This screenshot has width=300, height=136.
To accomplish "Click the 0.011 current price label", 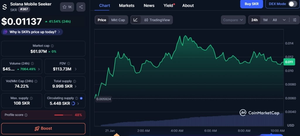I will pos(289,62).
